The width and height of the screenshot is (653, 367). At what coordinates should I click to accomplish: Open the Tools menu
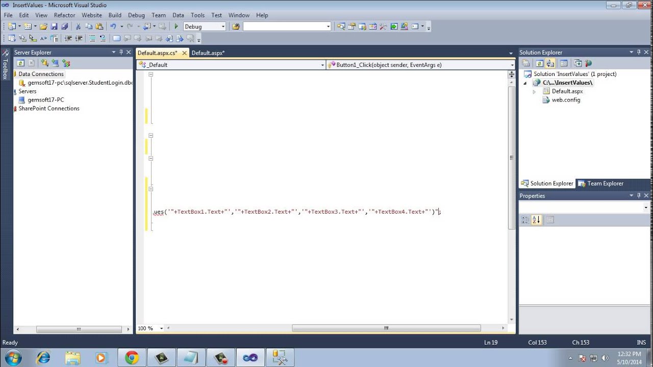click(197, 15)
